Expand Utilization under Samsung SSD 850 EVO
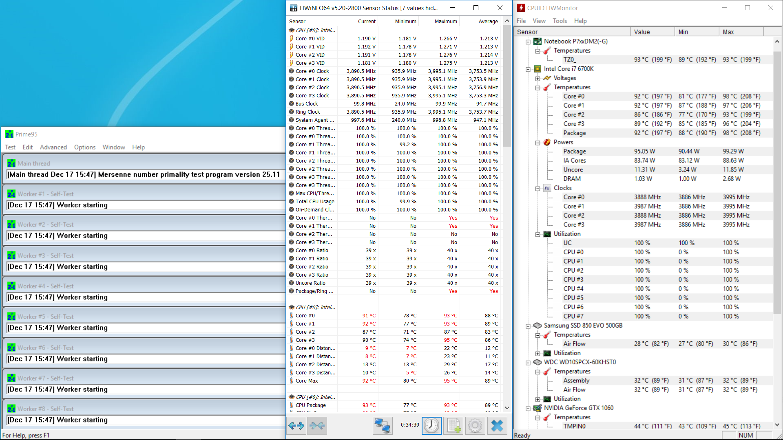The height and width of the screenshot is (440, 783). [537, 353]
